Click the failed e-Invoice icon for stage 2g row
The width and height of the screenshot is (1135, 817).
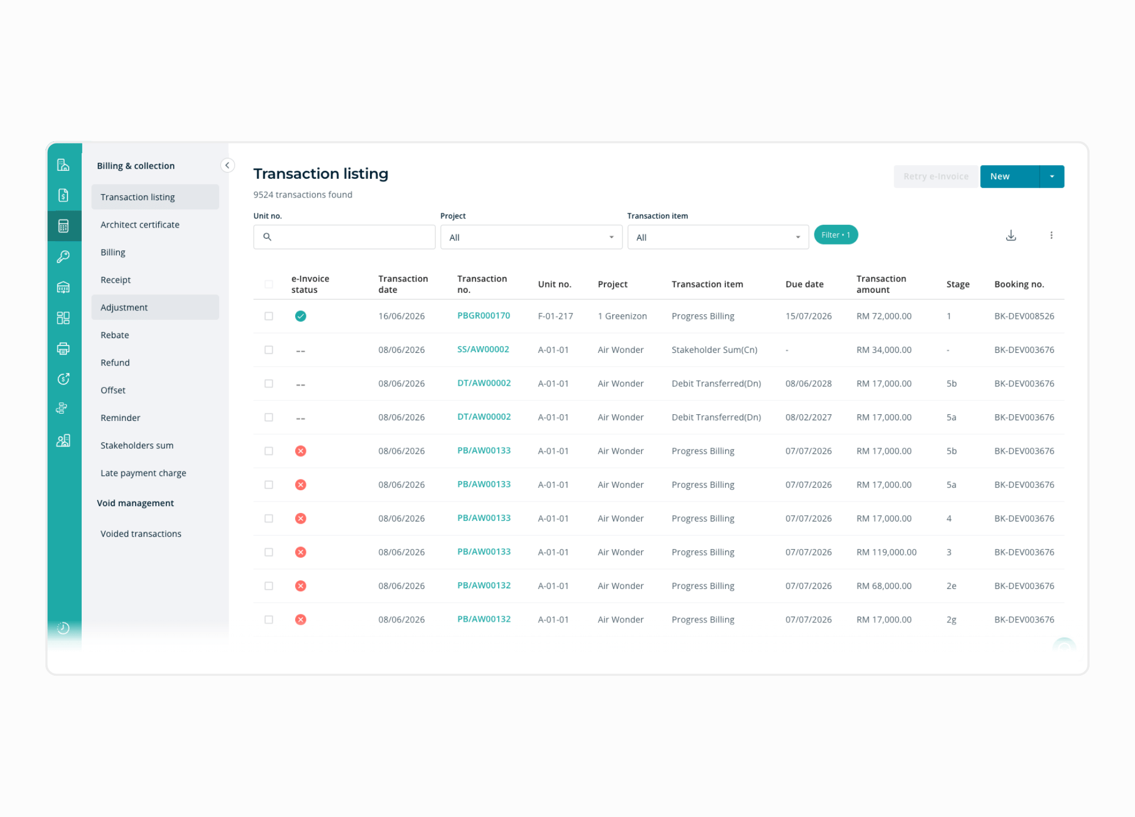coord(301,620)
